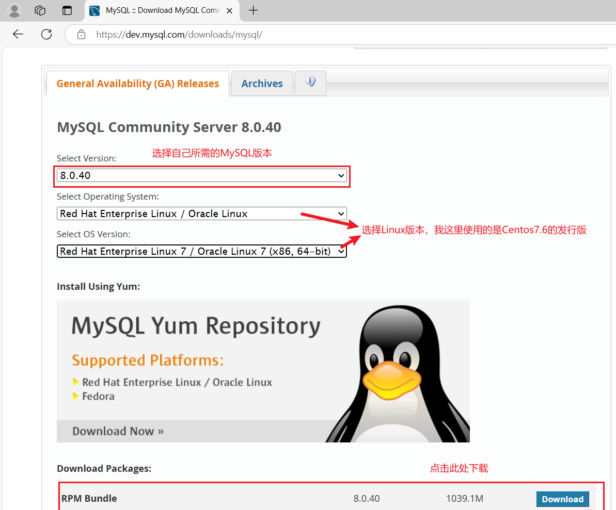Open the workspaces icon in the title bar
This screenshot has width=616, height=510.
click(40, 11)
